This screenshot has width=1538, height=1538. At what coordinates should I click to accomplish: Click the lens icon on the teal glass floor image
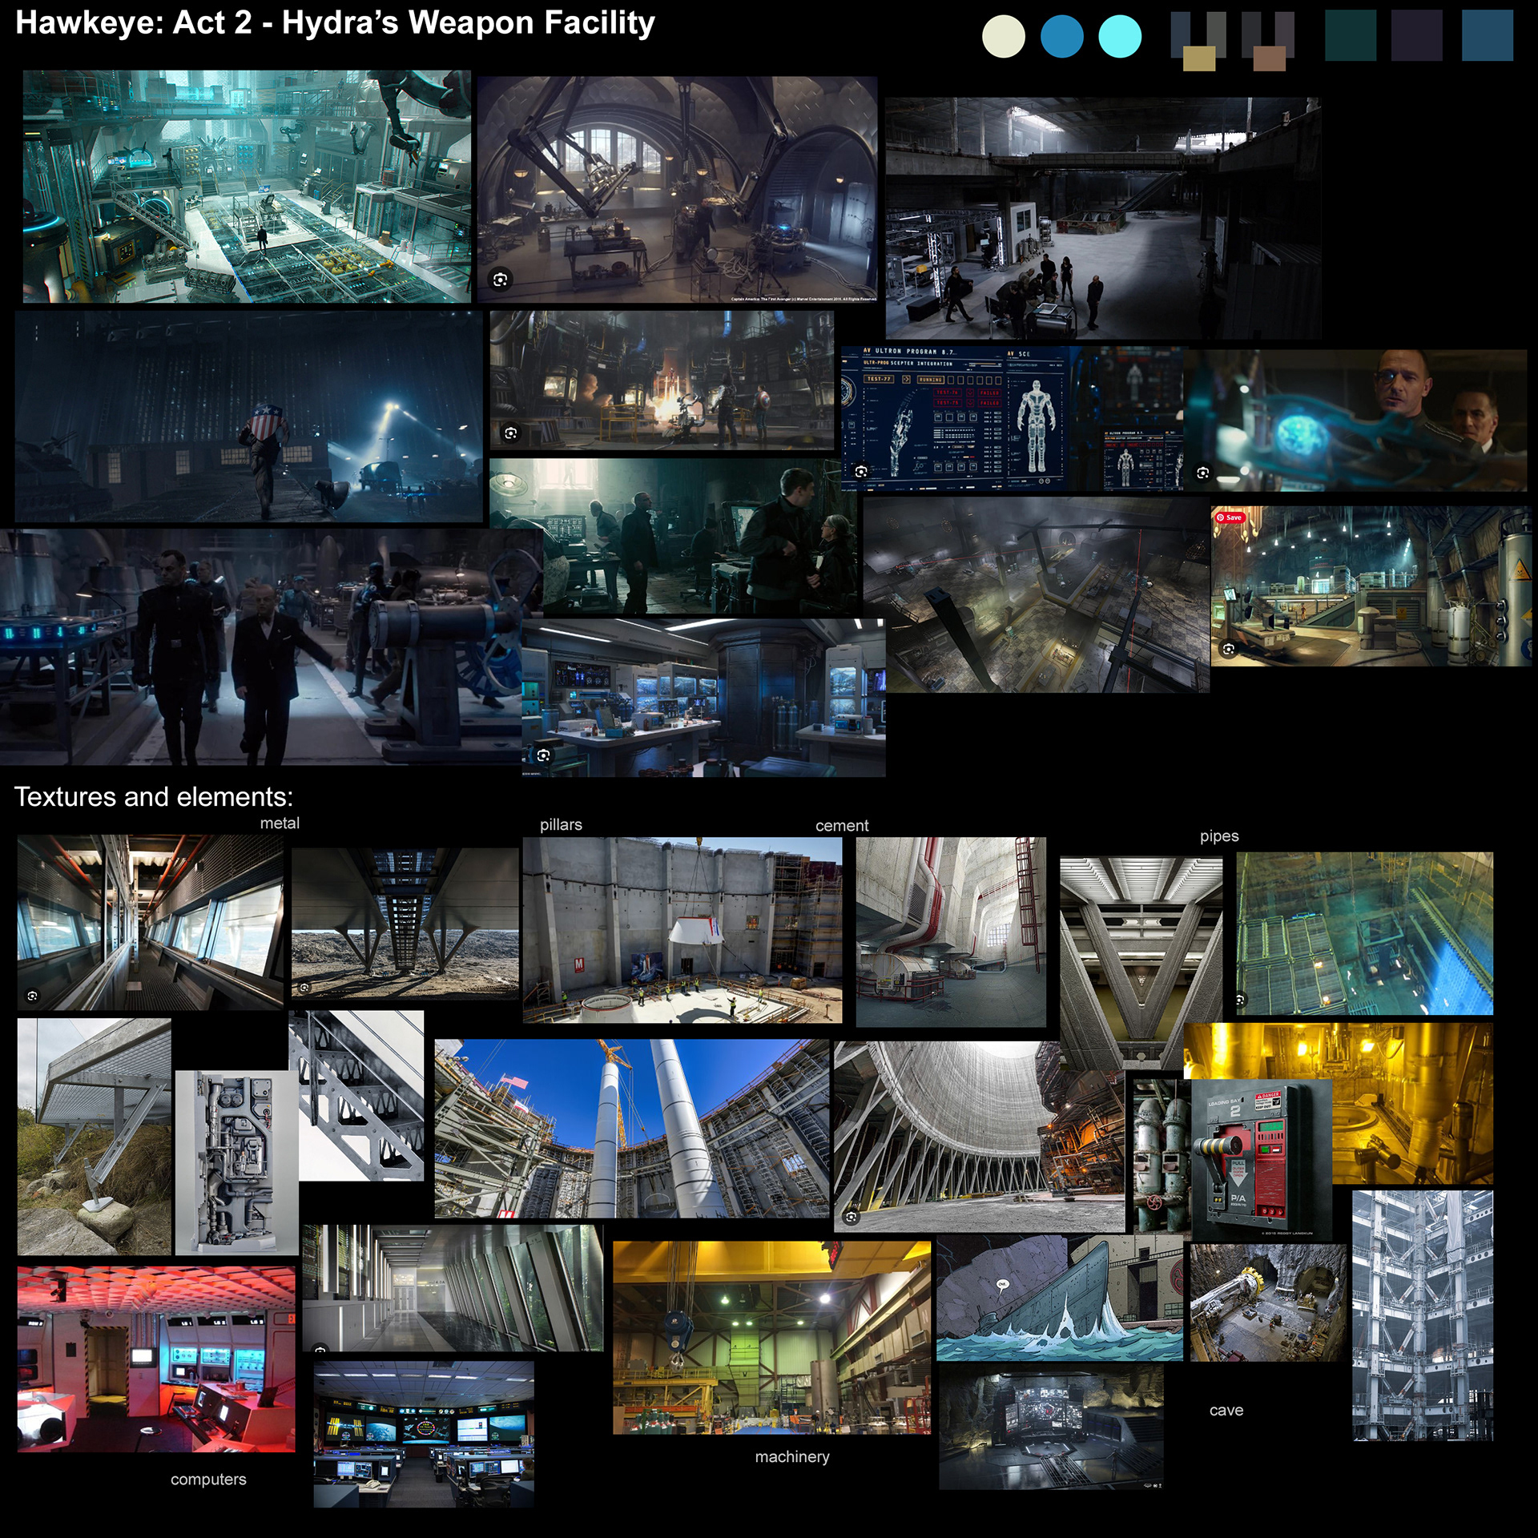(1240, 1000)
